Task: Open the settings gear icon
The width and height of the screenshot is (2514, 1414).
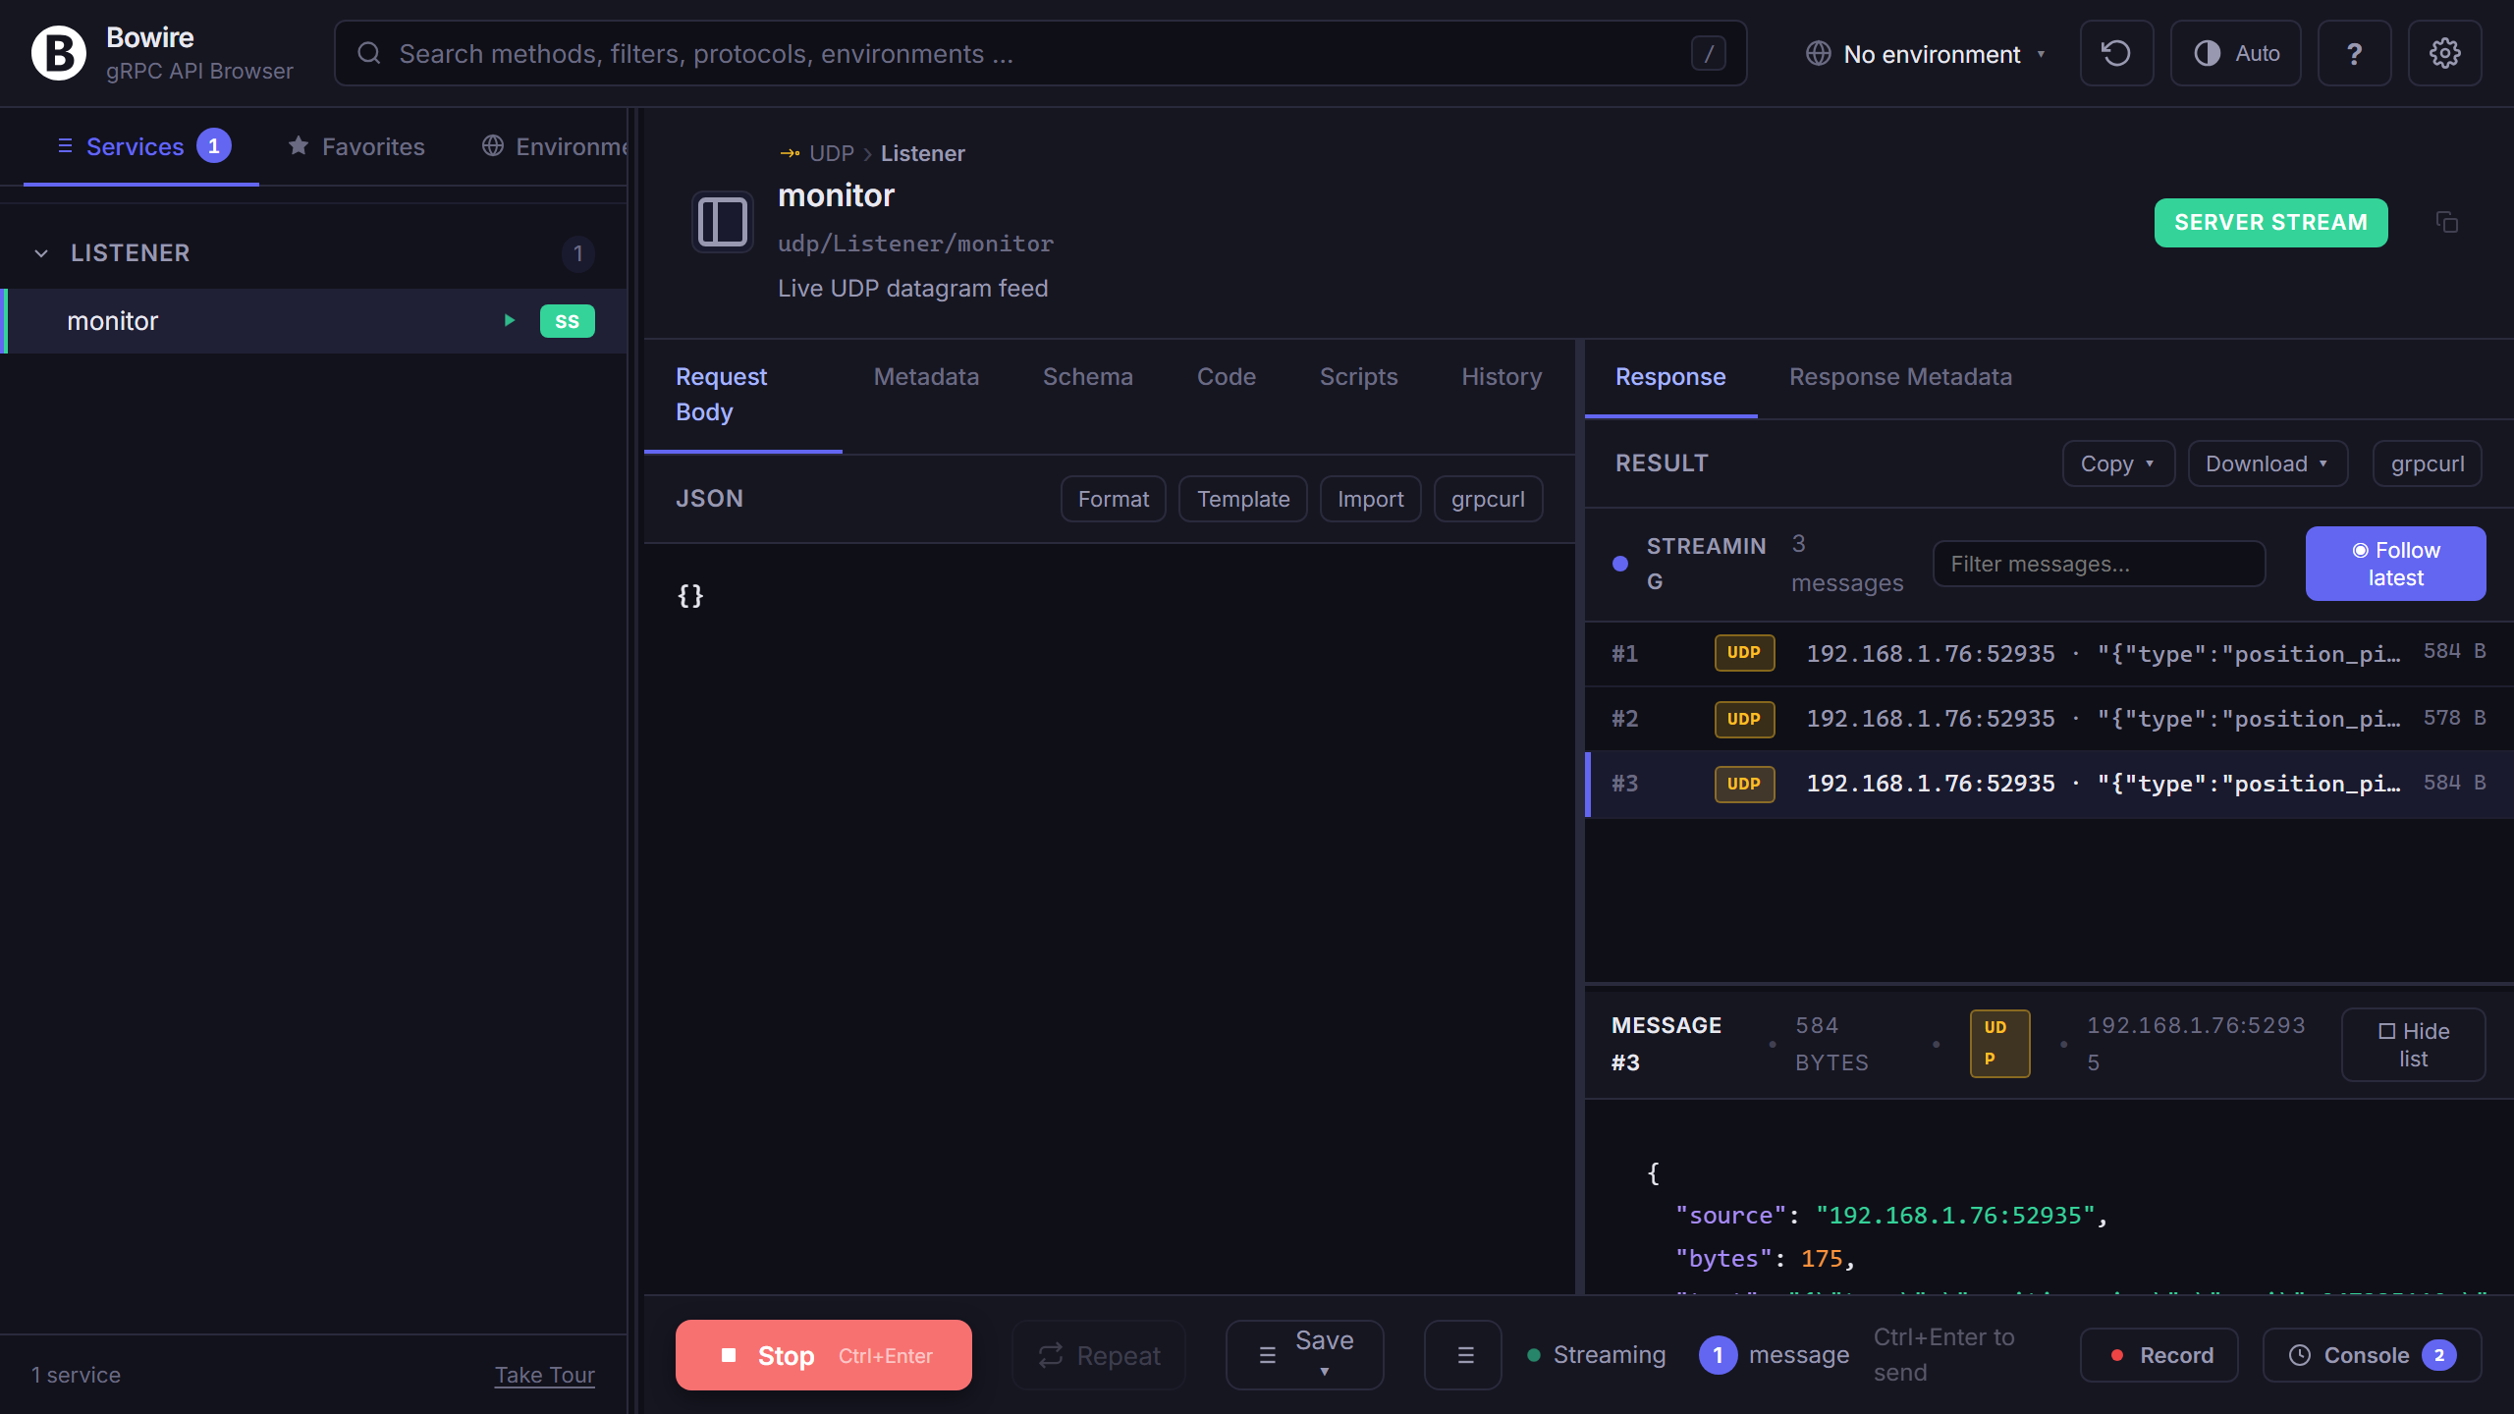Action: pyautogui.click(x=2444, y=53)
